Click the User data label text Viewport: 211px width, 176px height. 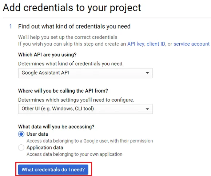click(x=37, y=134)
